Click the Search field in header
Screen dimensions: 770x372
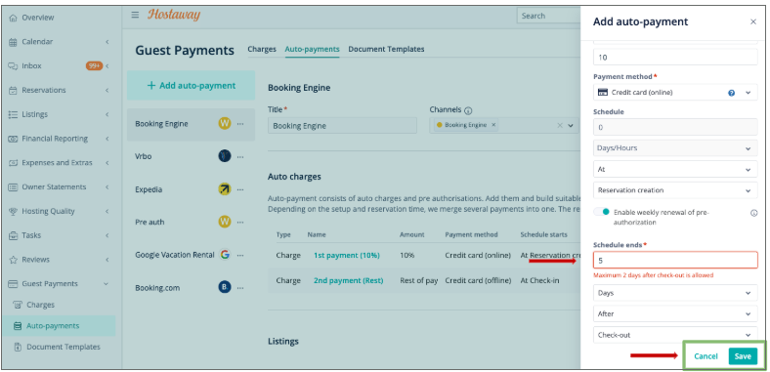[x=548, y=16]
